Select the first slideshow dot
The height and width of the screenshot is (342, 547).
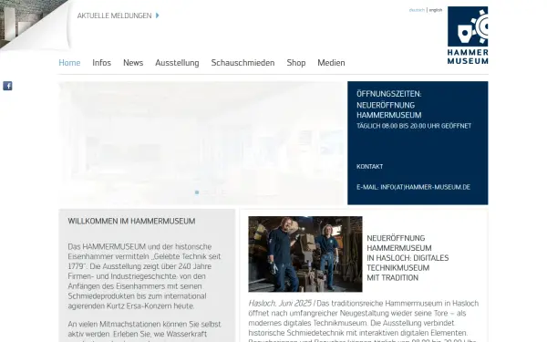(197, 192)
